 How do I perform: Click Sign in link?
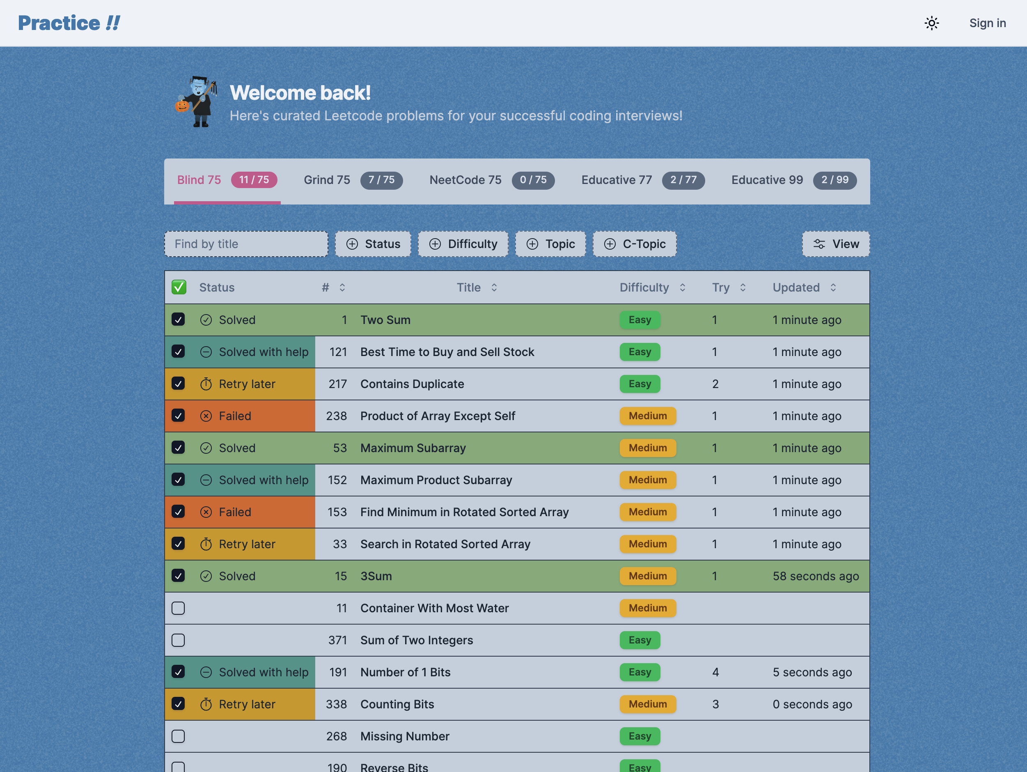tap(987, 23)
